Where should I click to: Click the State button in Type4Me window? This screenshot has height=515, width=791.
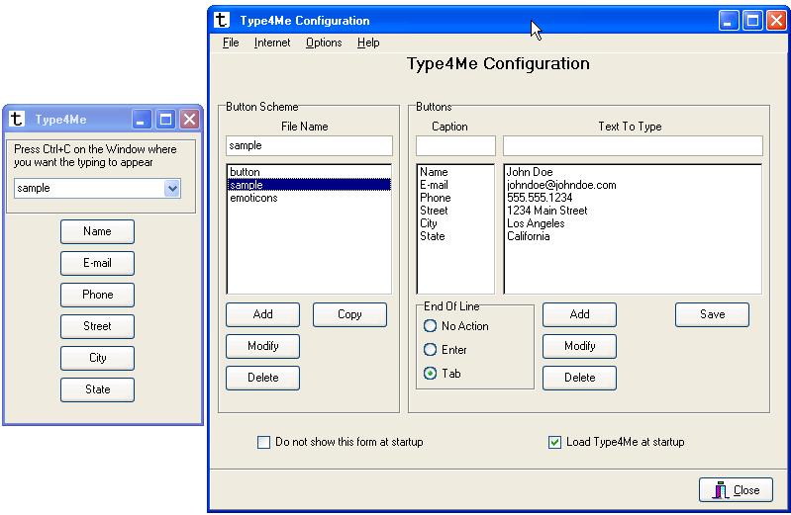97,389
